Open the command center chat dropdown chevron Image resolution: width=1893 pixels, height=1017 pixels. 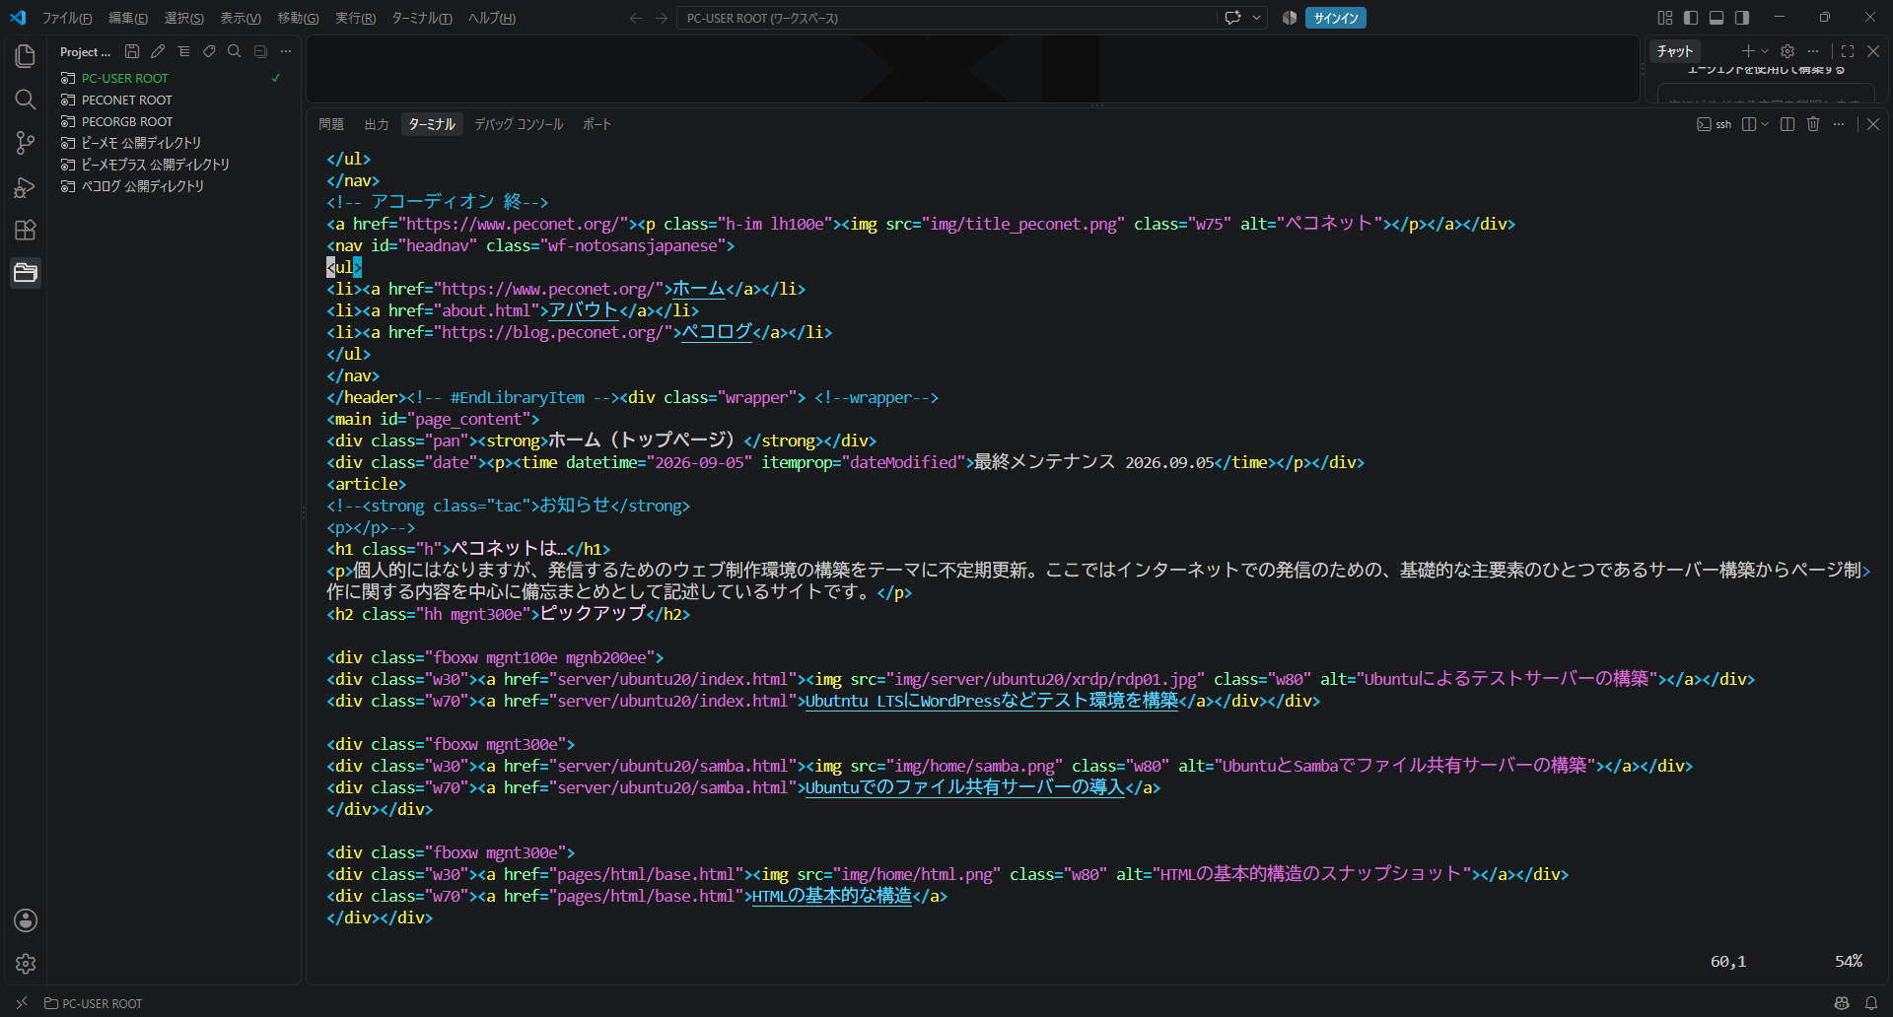tap(1257, 18)
